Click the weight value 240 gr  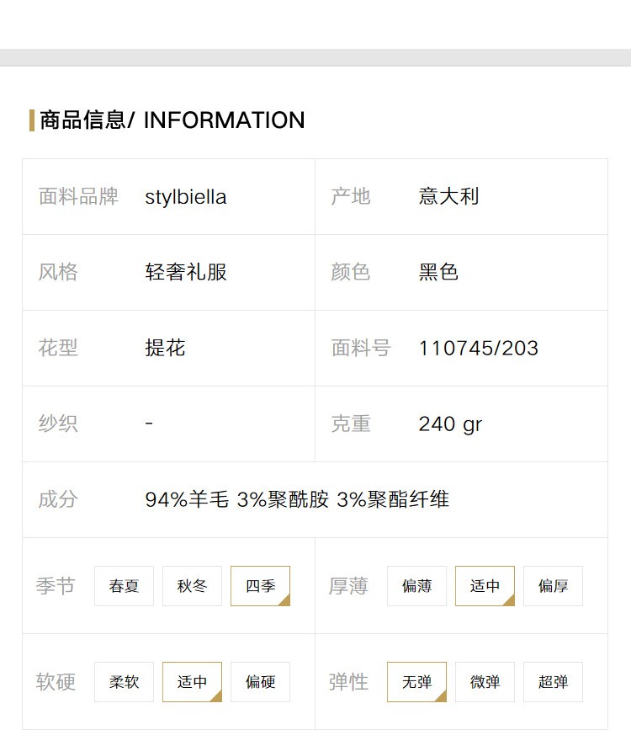[x=450, y=424]
